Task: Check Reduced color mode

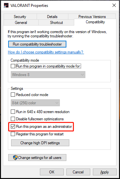Action: (x=13, y=95)
